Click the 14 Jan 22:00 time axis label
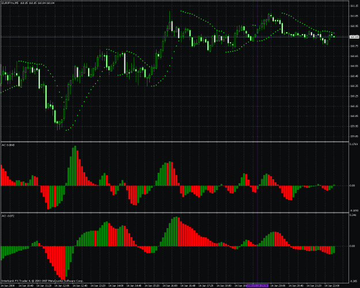 point(332,286)
